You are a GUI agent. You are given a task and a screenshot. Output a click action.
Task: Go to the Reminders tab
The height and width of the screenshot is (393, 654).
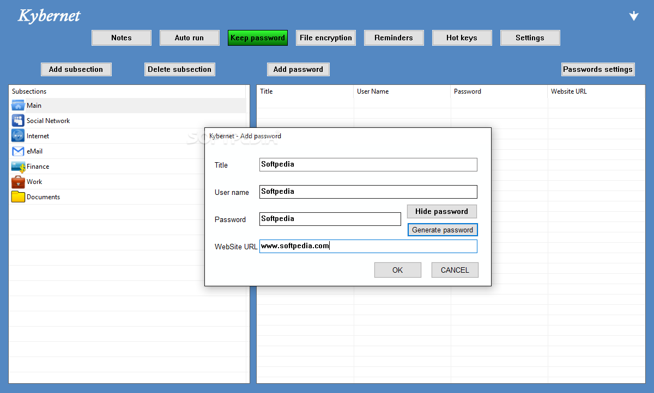394,38
